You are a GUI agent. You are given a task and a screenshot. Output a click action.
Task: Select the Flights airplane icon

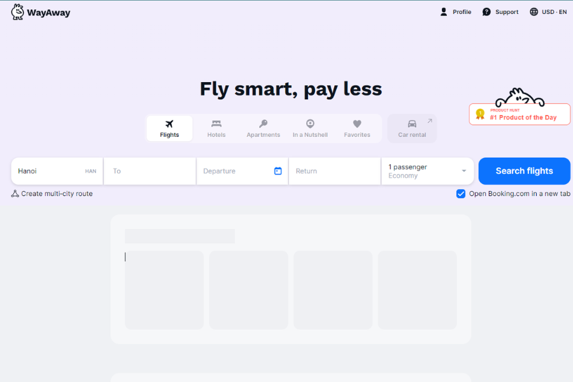pos(169,124)
